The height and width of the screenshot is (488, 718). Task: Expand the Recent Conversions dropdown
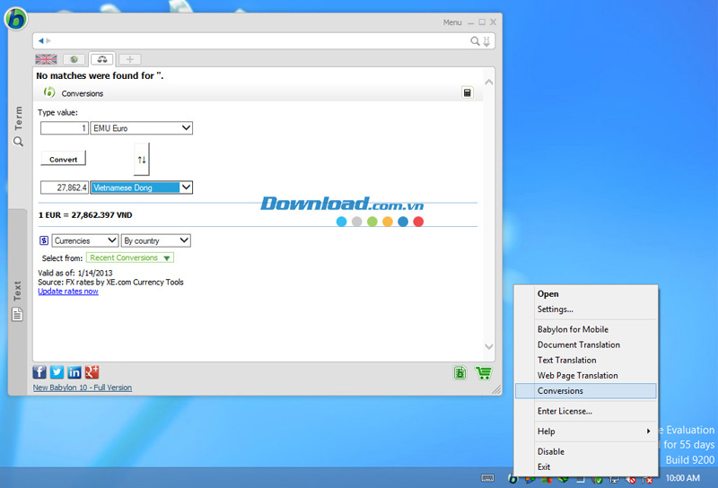click(x=130, y=257)
